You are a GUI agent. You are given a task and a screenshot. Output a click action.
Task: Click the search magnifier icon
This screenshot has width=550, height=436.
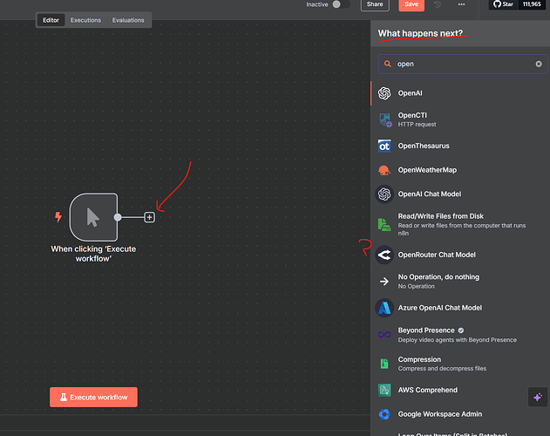(x=387, y=64)
